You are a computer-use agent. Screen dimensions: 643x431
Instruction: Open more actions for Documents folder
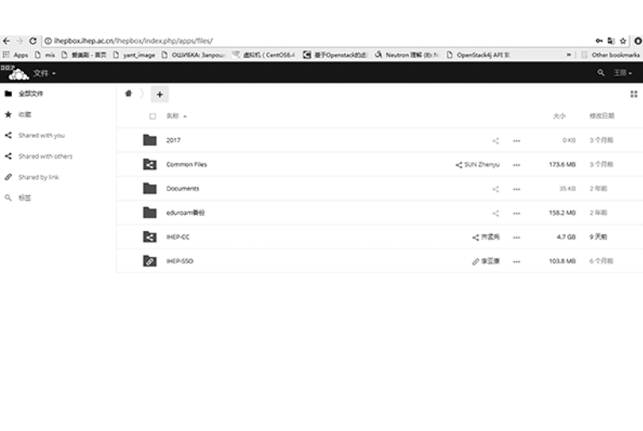(x=517, y=189)
